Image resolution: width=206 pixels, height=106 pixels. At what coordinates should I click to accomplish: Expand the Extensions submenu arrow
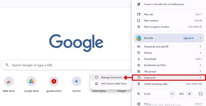(x=200, y=78)
